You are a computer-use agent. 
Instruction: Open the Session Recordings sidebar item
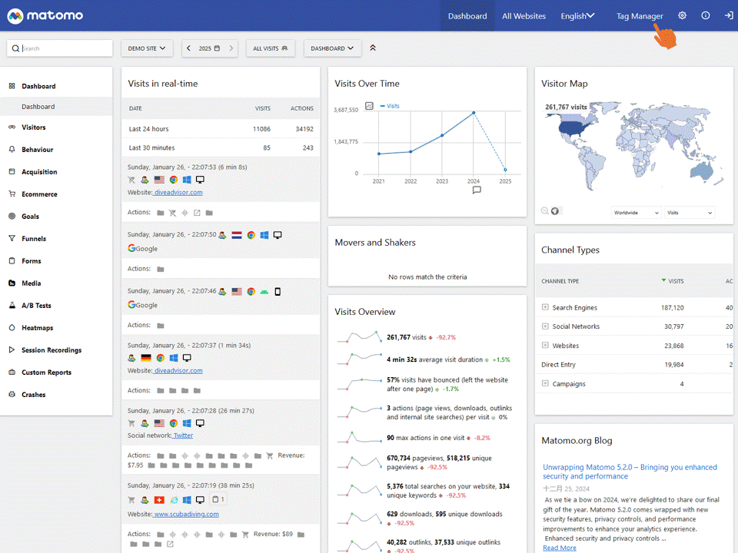(51, 350)
